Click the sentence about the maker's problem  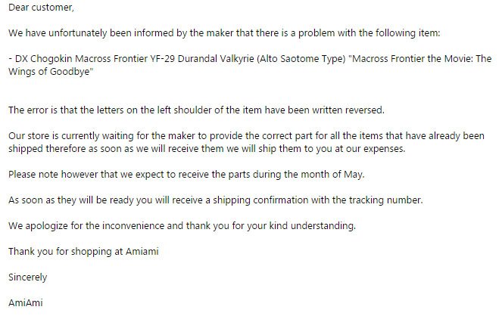coord(224,33)
